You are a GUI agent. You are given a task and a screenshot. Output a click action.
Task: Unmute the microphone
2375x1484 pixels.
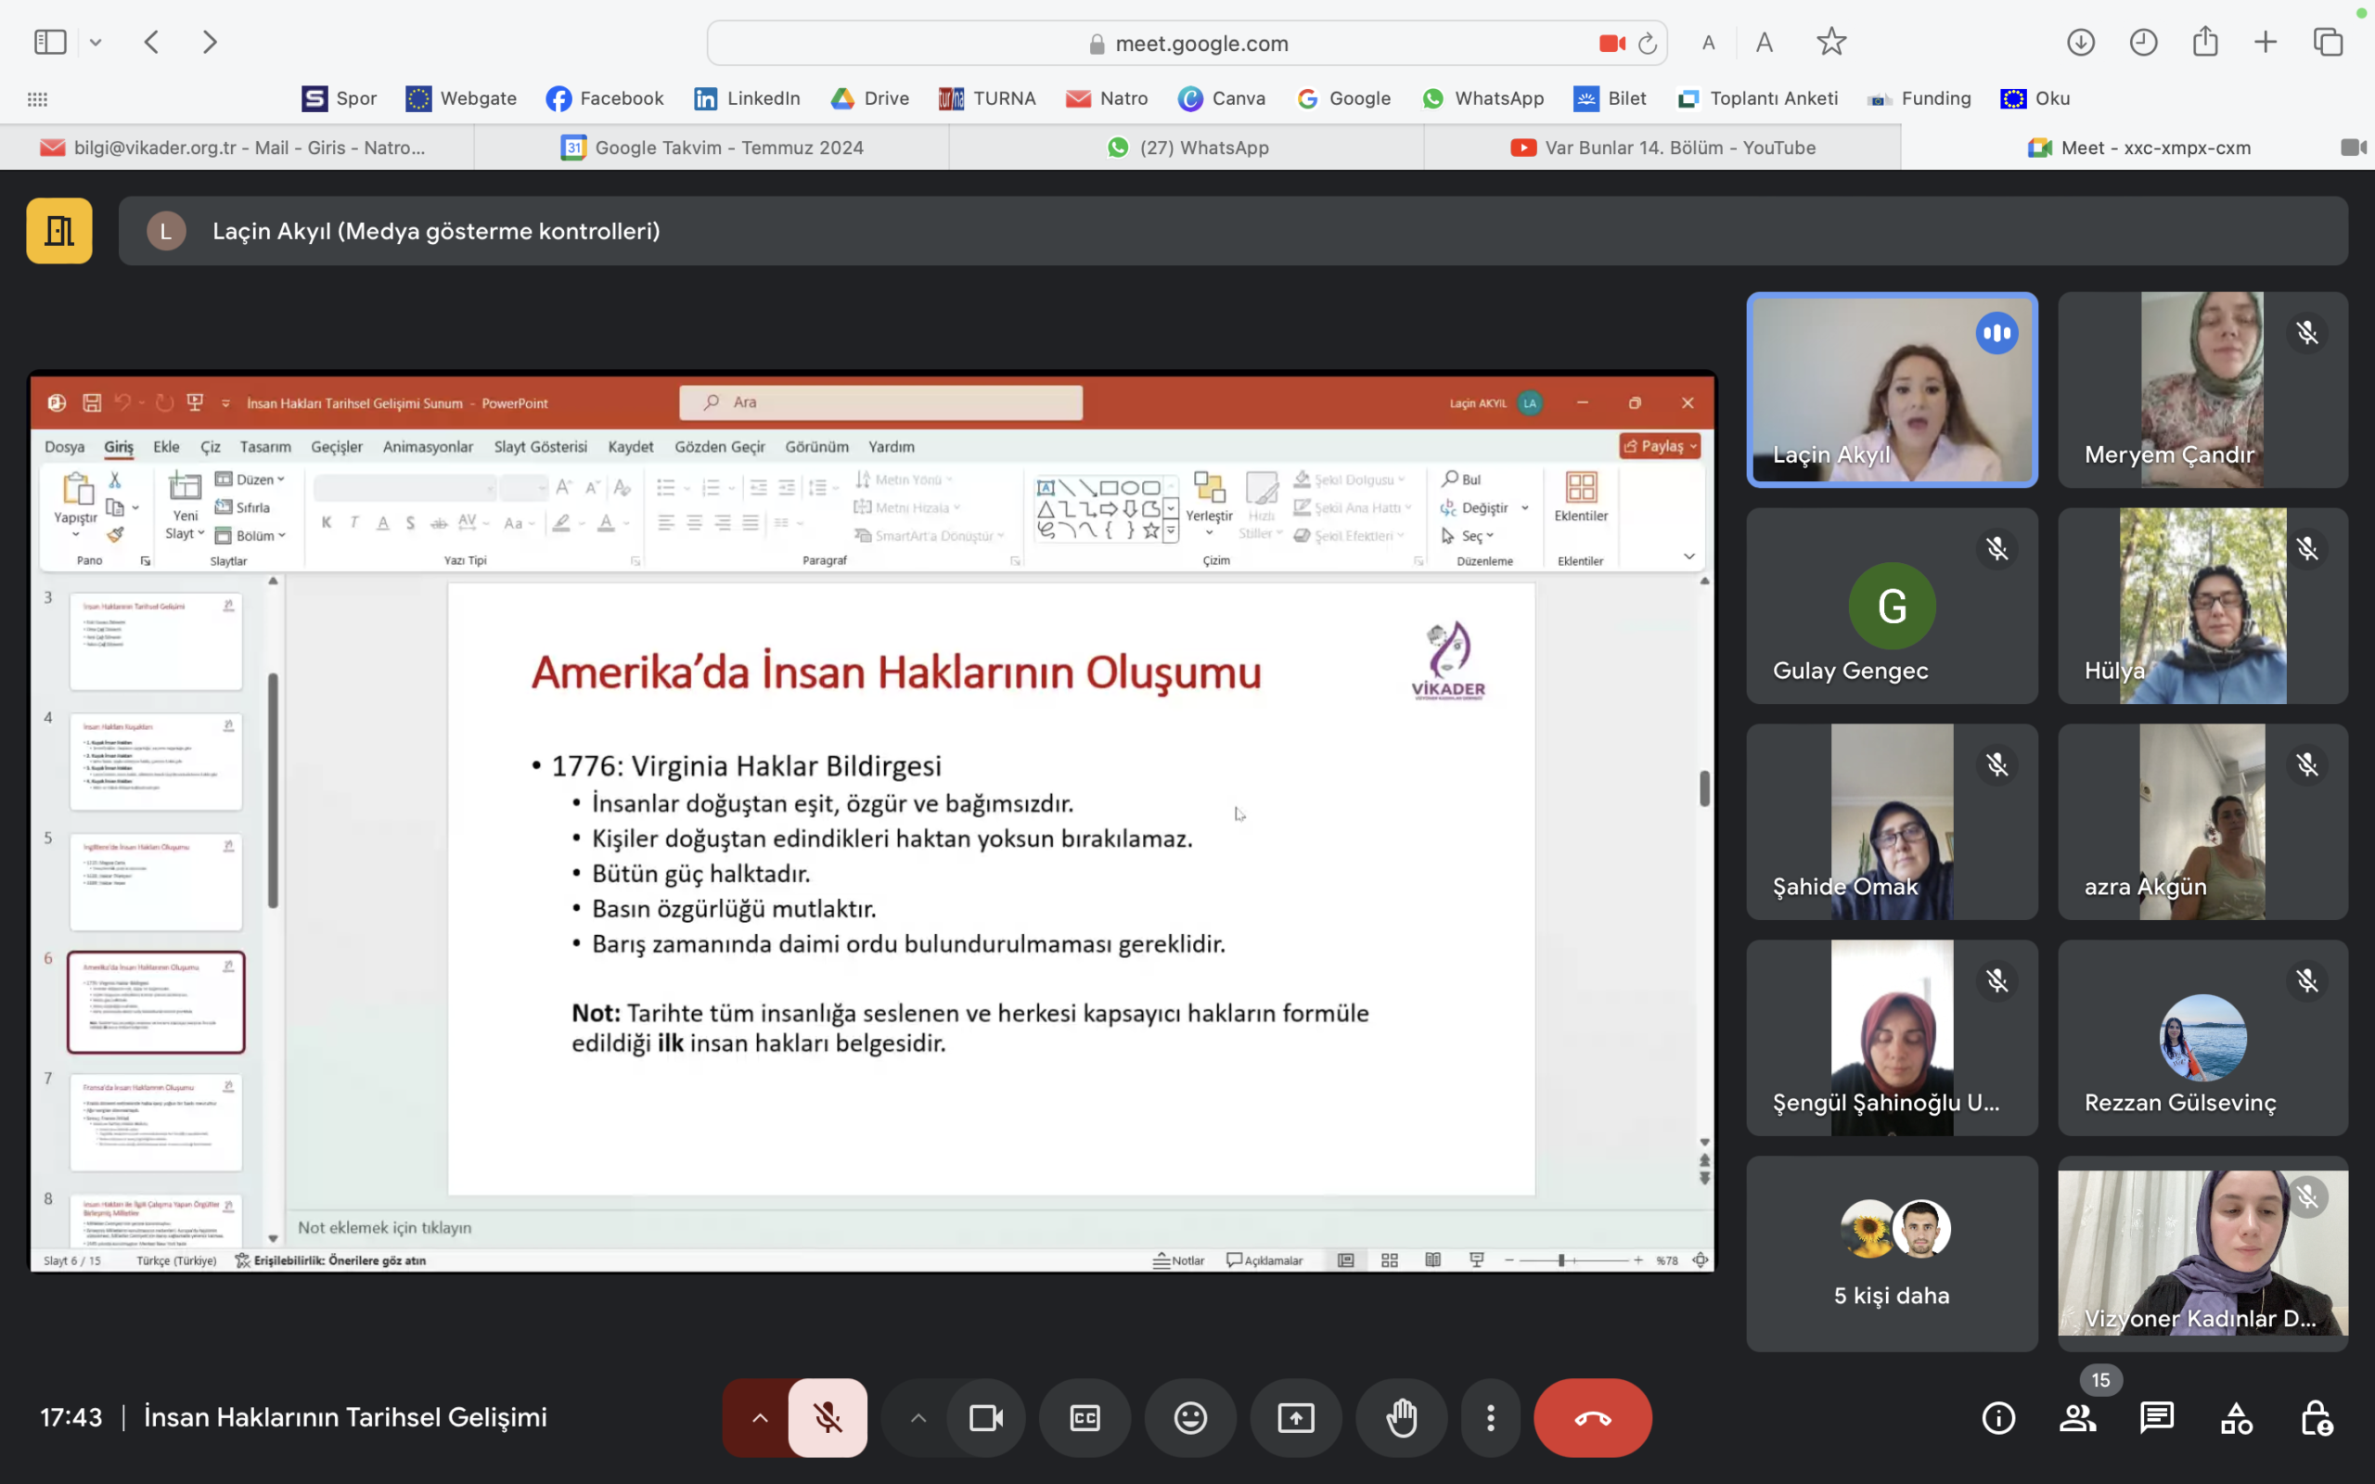[x=828, y=1418]
